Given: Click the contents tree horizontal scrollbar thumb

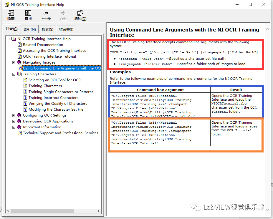Looking at the screenshot, I should click(42, 211).
